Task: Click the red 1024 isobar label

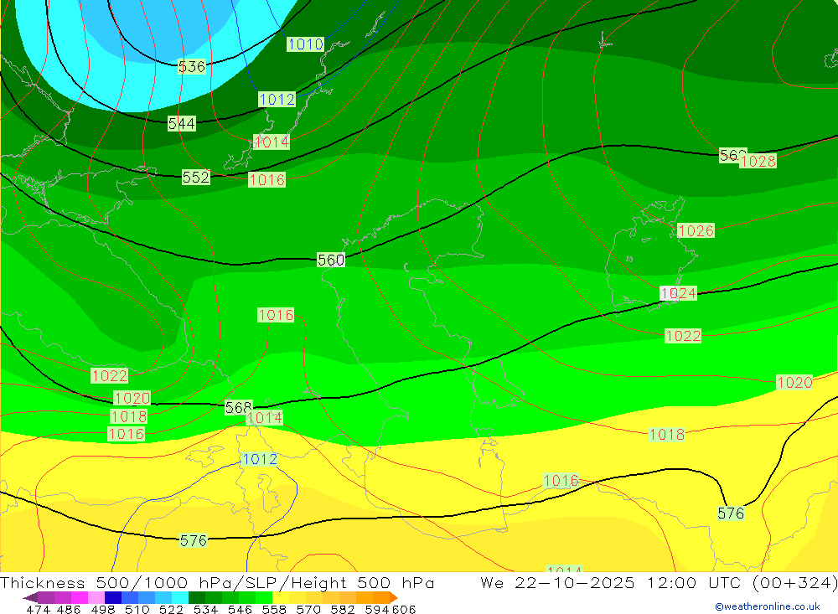Action: (x=678, y=293)
